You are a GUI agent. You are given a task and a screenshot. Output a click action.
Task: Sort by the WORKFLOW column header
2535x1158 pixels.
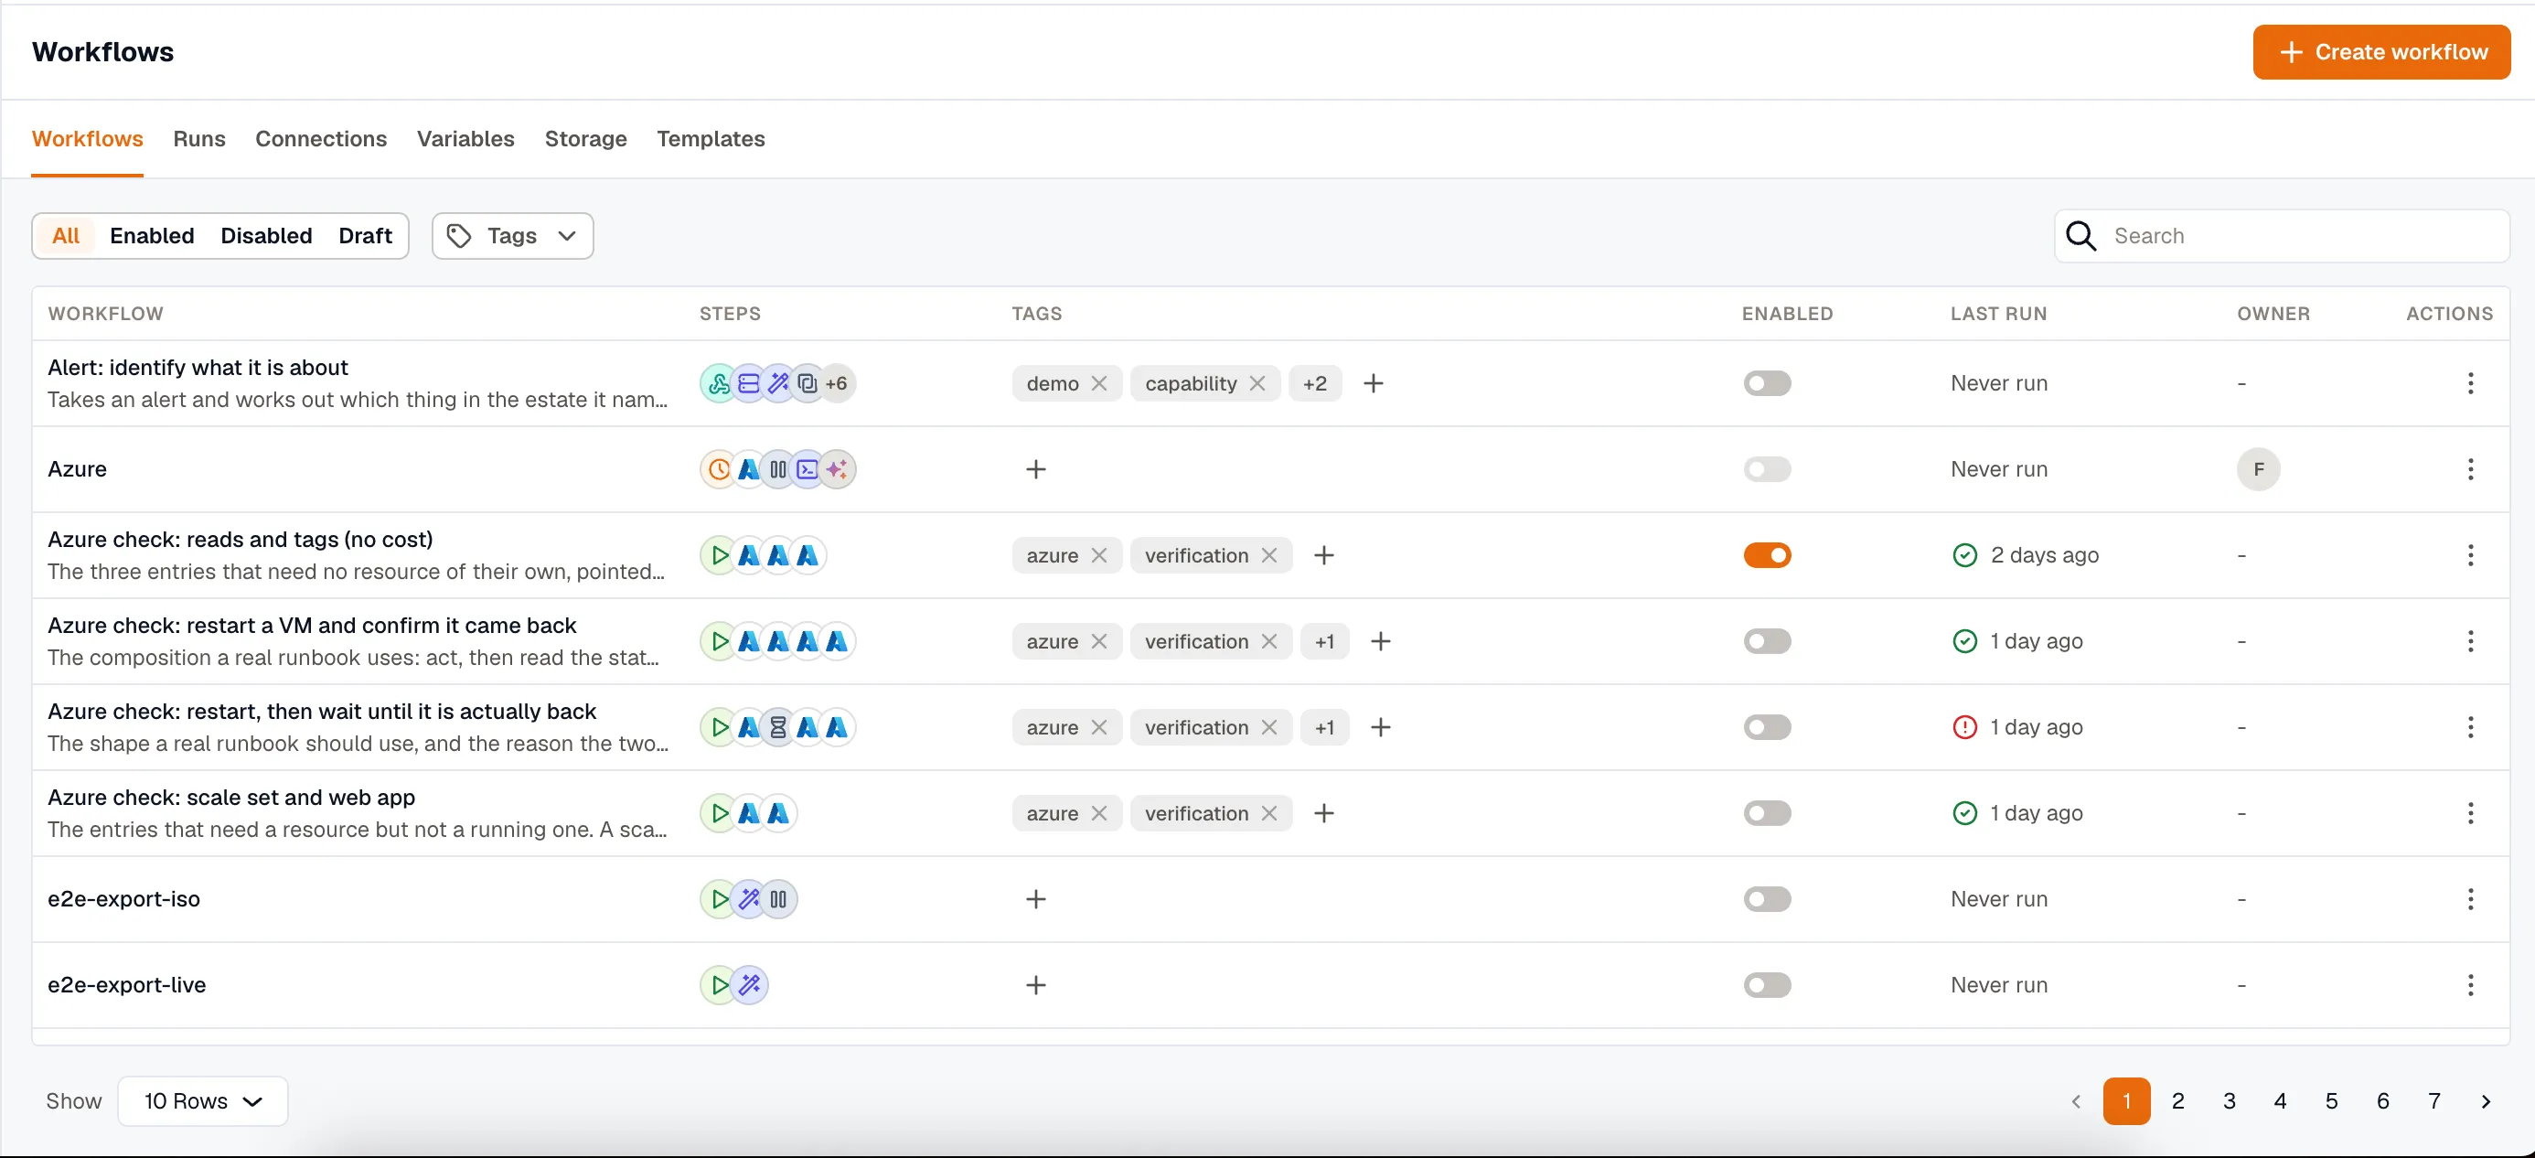tap(105, 313)
